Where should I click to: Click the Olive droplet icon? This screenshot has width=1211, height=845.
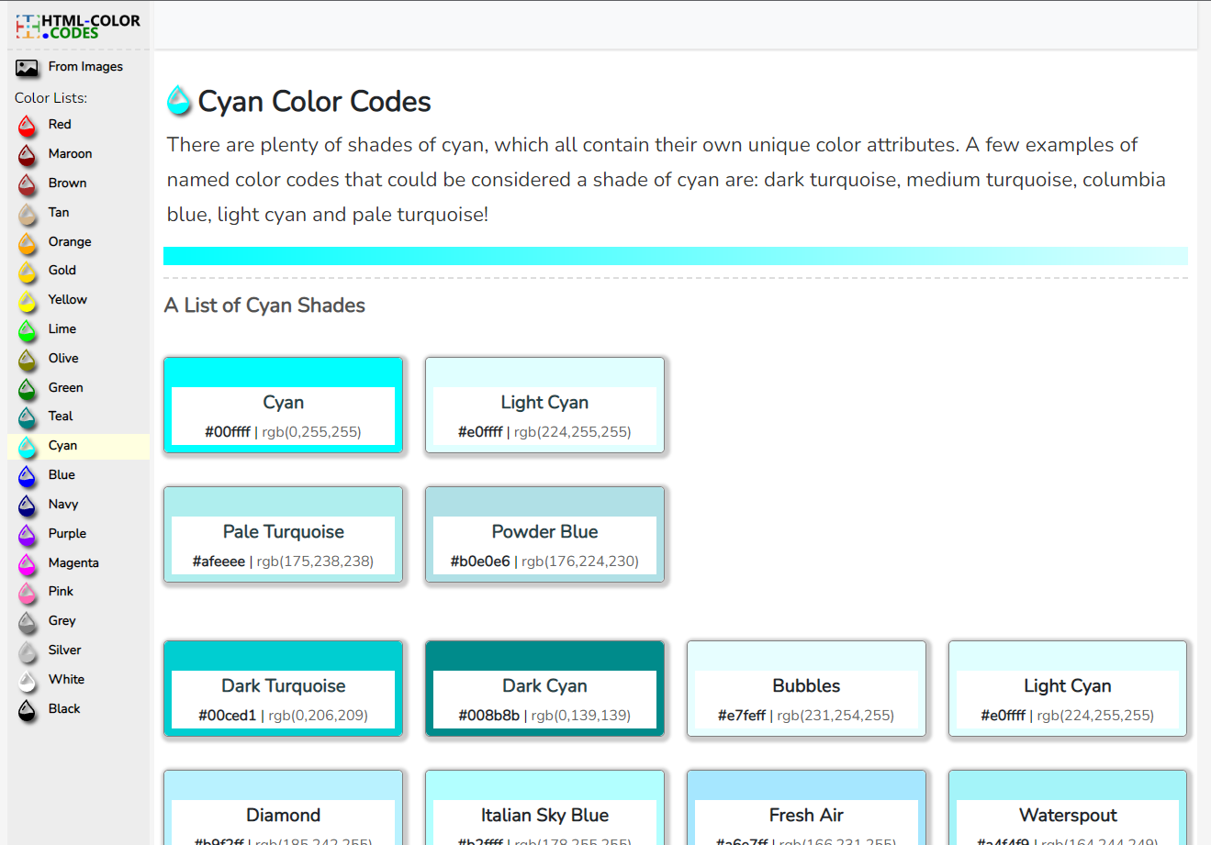click(28, 360)
